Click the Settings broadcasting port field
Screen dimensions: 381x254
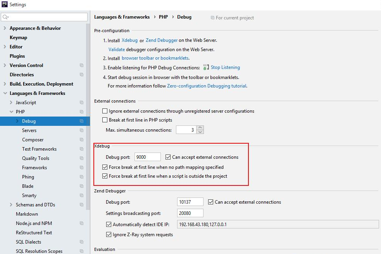click(x=190, y=213)
